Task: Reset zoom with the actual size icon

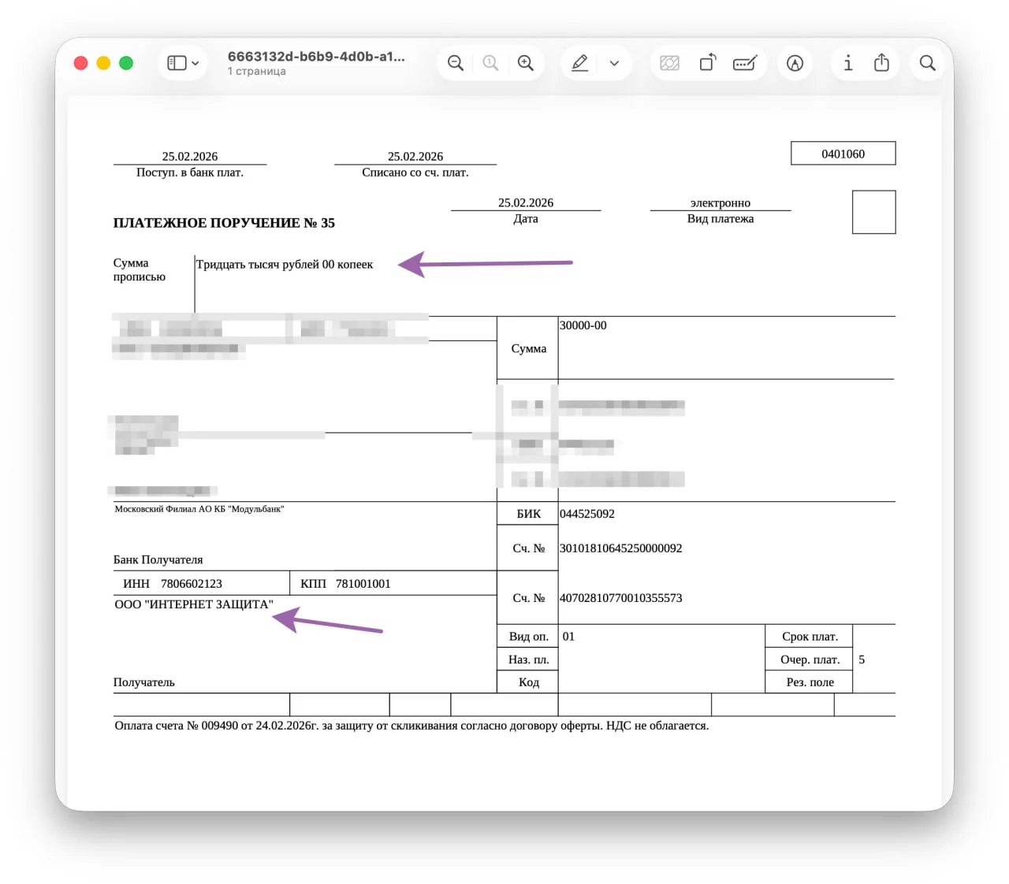Action: (490, 63)
